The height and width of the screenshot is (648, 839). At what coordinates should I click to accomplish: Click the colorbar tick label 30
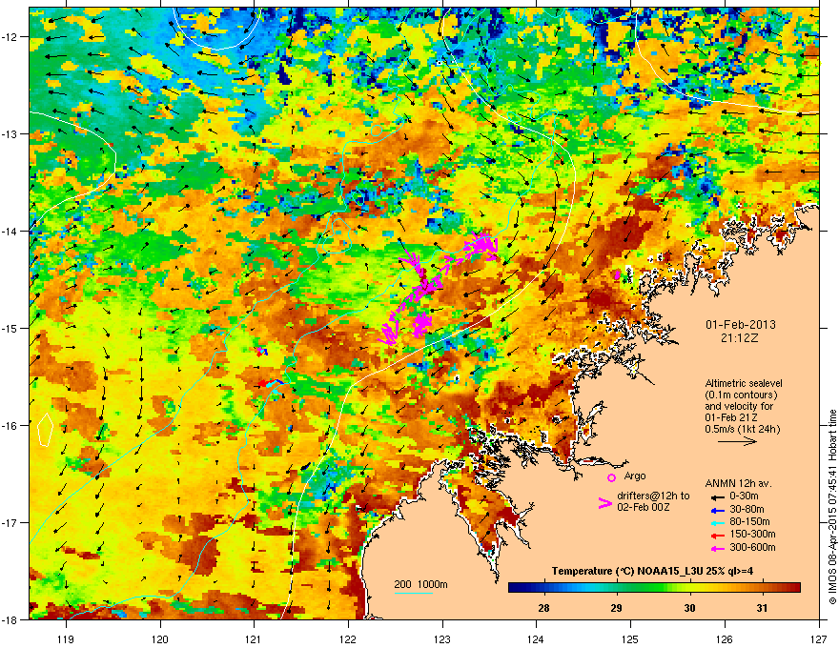(x=689, y=608)
